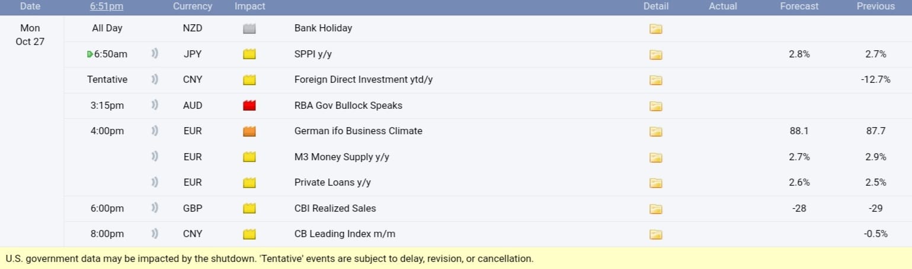Click the 6:51pm time link in header
912x269 pixels.
[x=107, y=7]
